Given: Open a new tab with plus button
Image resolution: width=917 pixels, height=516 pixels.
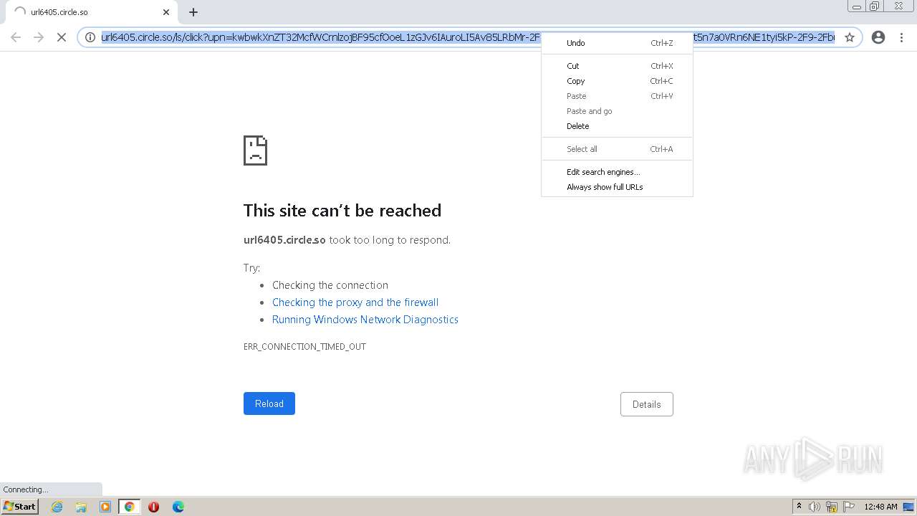Looking at the screenshot, I should pos(193,12).
